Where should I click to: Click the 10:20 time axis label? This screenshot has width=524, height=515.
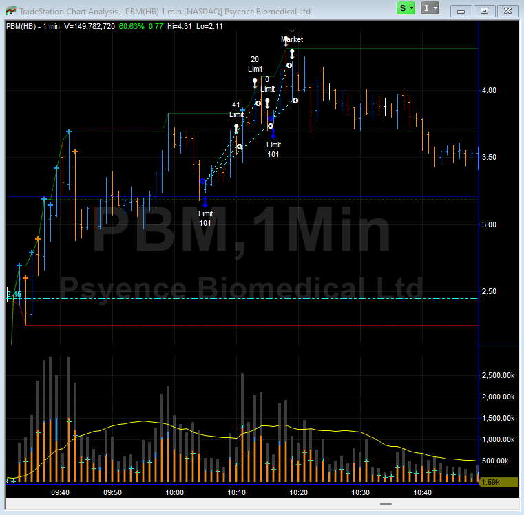point(298,492)
